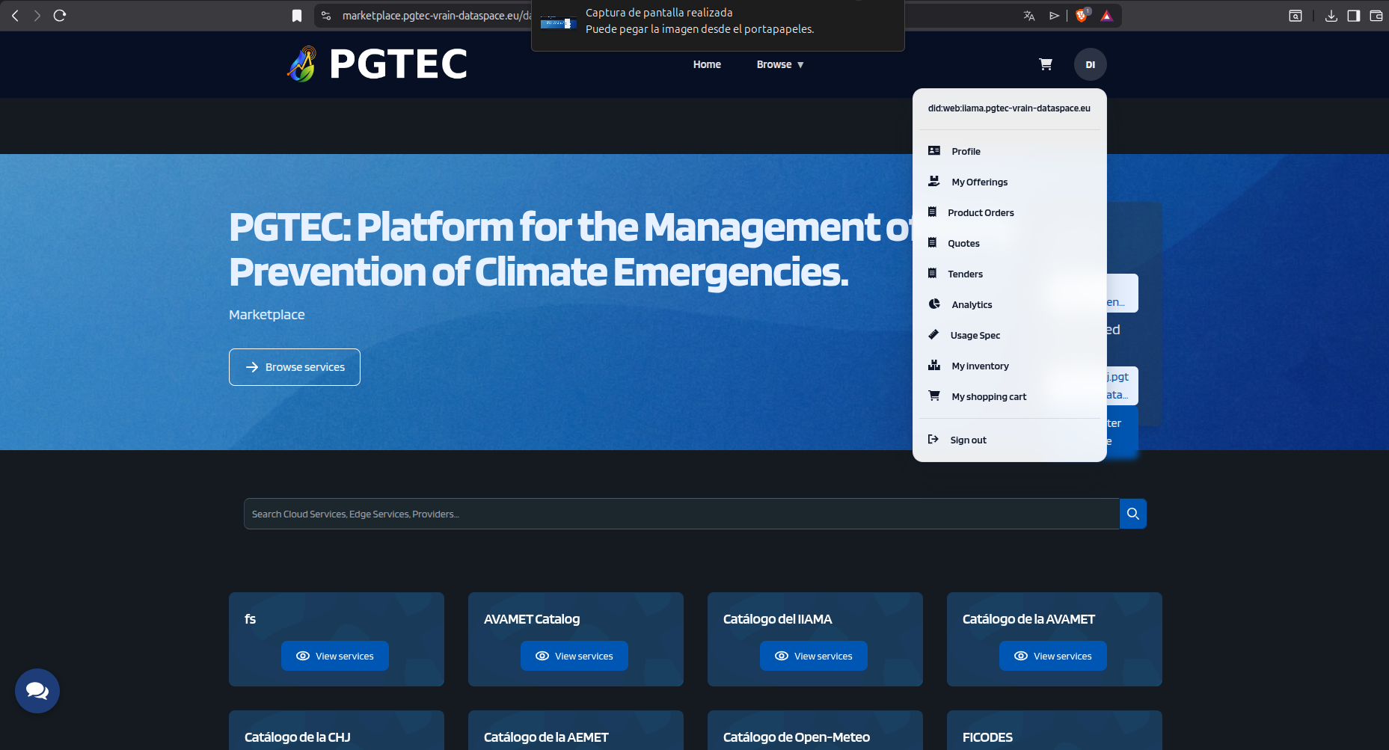Click the My shopping cart menu icon
1389x750 pixels.
tap(934, 396)
